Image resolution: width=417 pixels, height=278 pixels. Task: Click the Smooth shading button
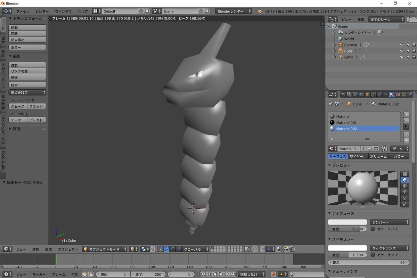tap(18, 106)
